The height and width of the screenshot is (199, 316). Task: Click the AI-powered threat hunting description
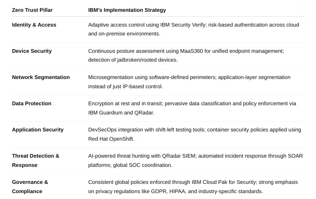(196, 160)
